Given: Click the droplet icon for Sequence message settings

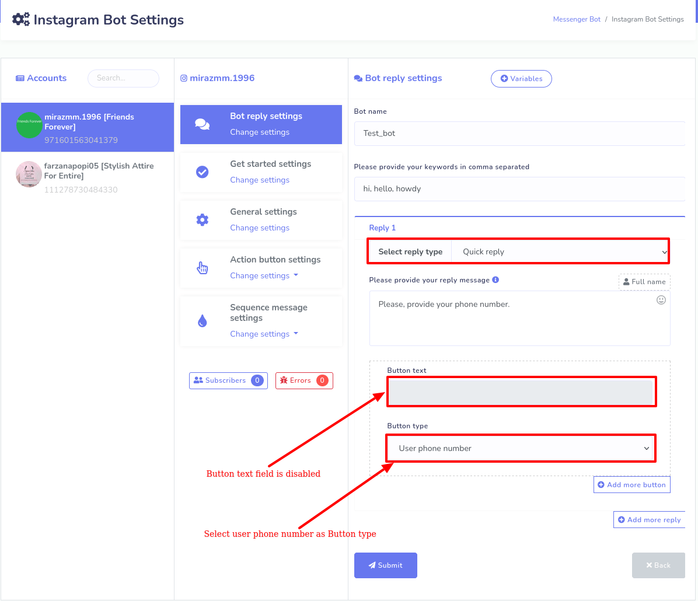Looking at the screenshot, I should [x=203, y=320].
